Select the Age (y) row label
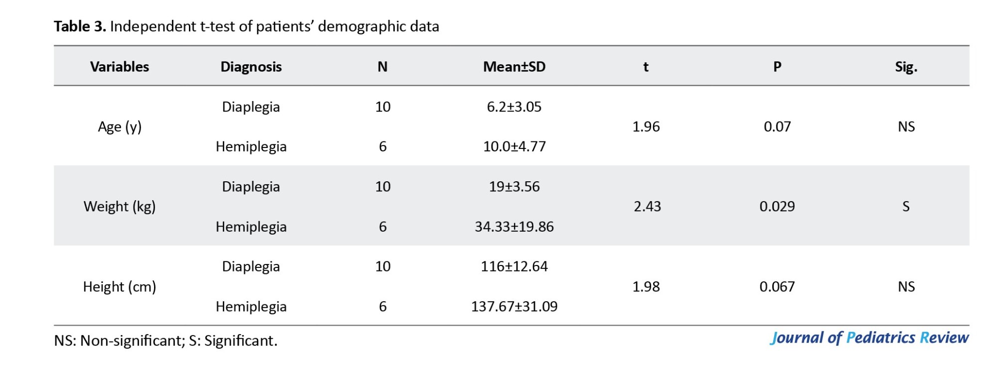Screen dimensions: 997x382 pos(120,127)
